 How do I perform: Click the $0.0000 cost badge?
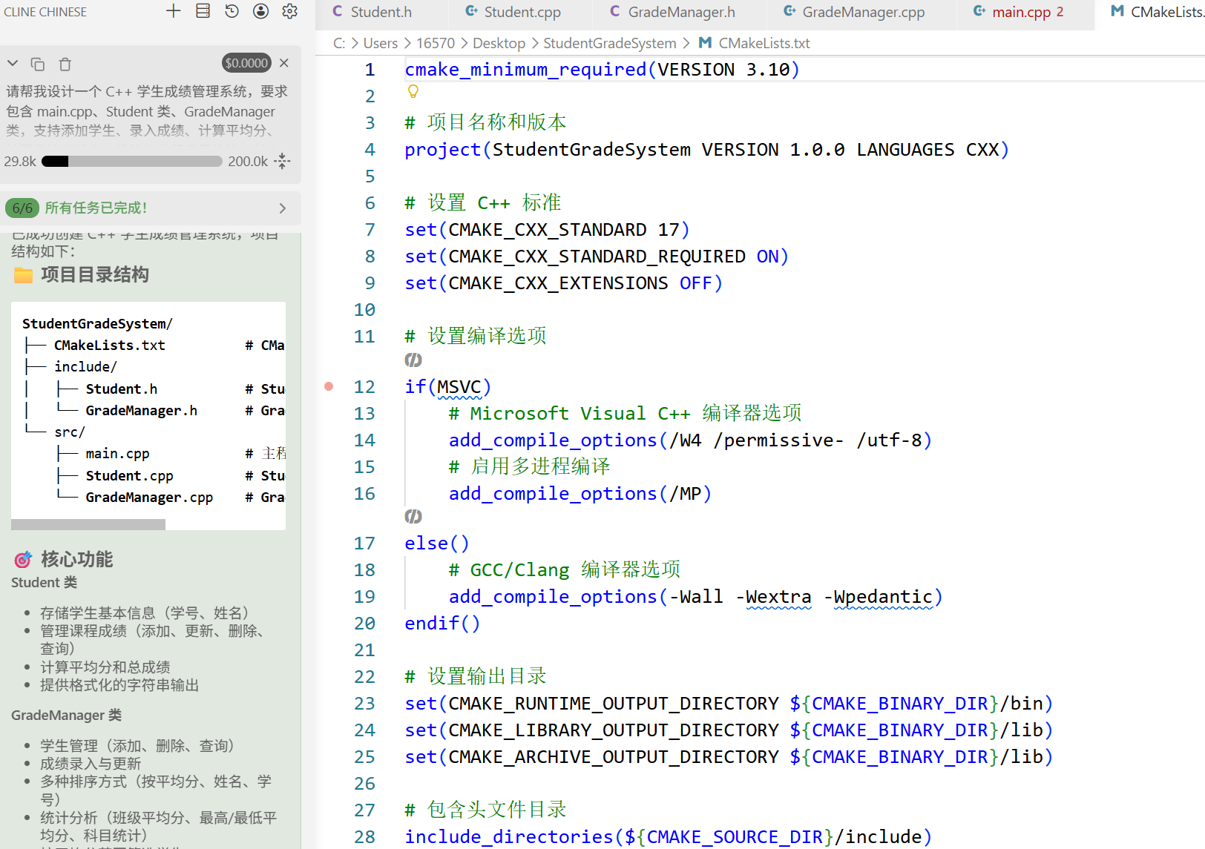tap(246, 63)
